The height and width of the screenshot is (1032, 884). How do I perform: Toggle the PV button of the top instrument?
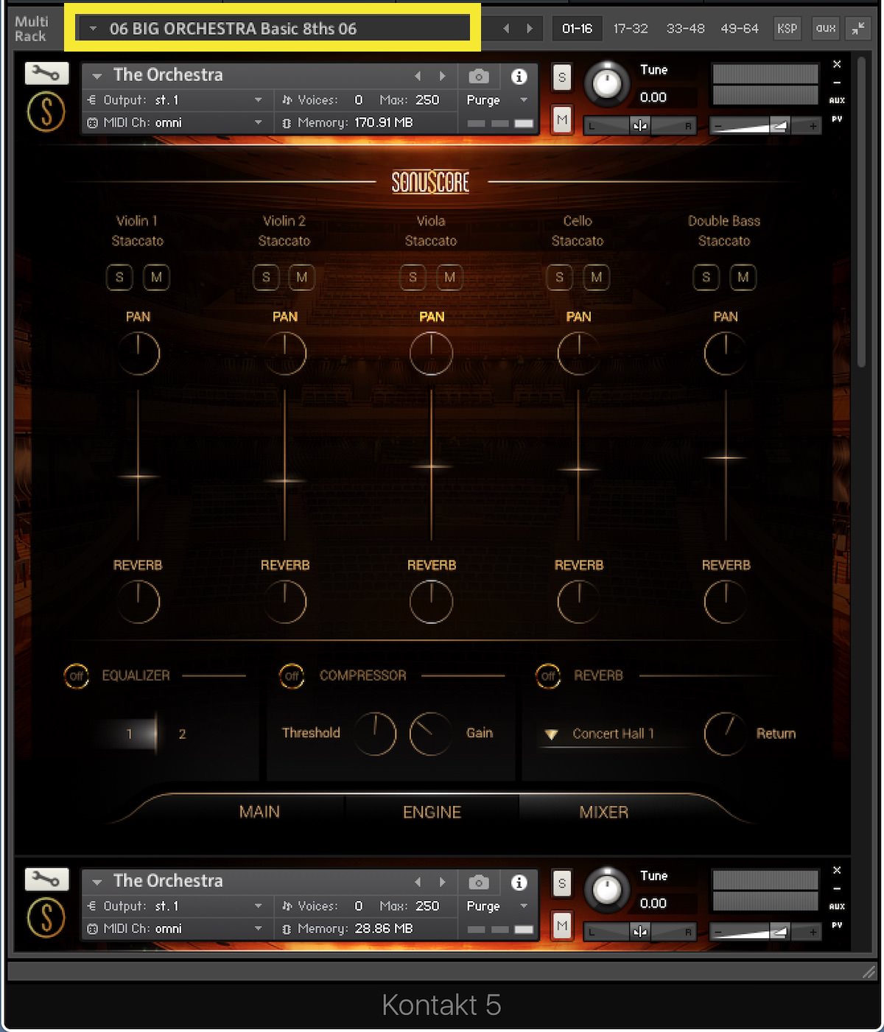tap(837, 119)
